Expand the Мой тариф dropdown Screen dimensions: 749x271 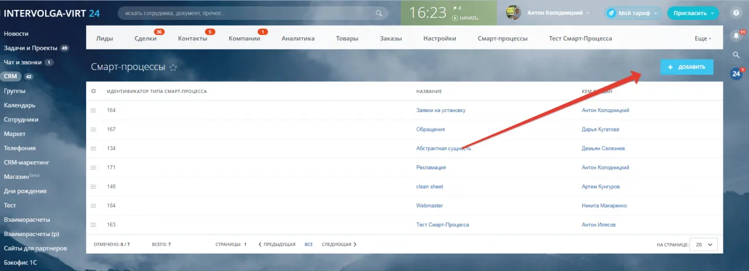click(633, 13)
